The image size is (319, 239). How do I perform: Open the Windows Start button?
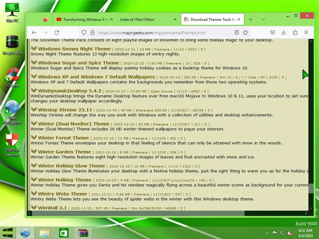coord(8,233)
